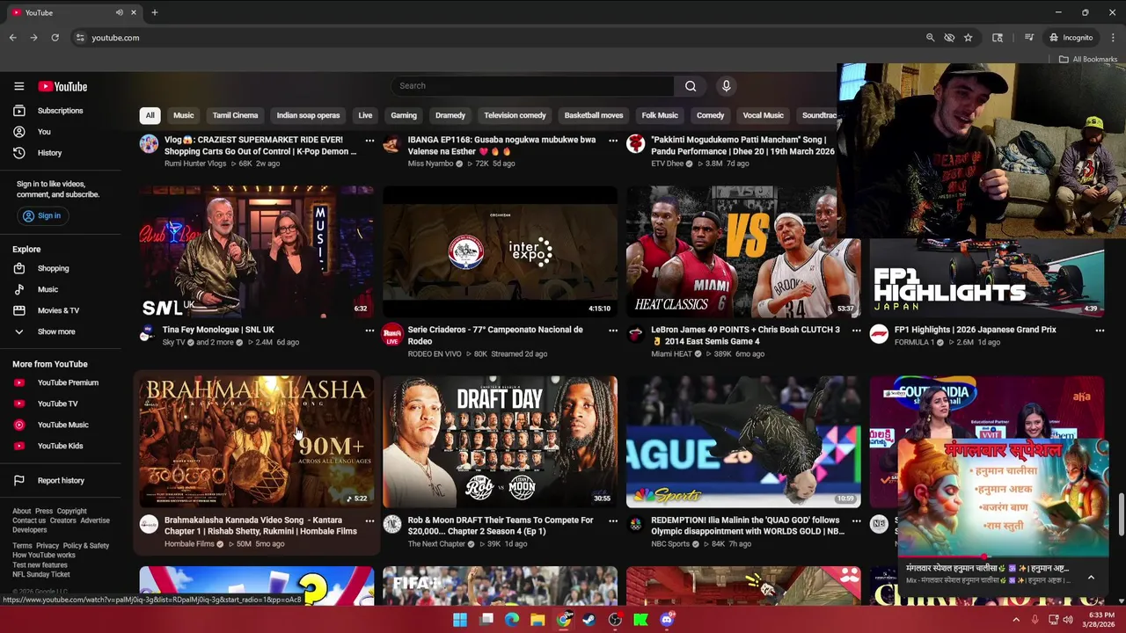Open the FP1 Highlights 2026 Japanese Grand Prix title

pos(976,330)
